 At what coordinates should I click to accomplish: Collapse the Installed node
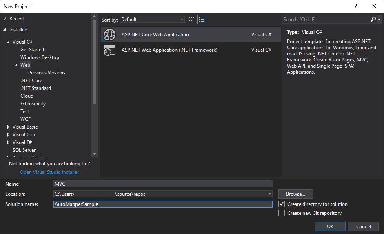tap(5, 30)
